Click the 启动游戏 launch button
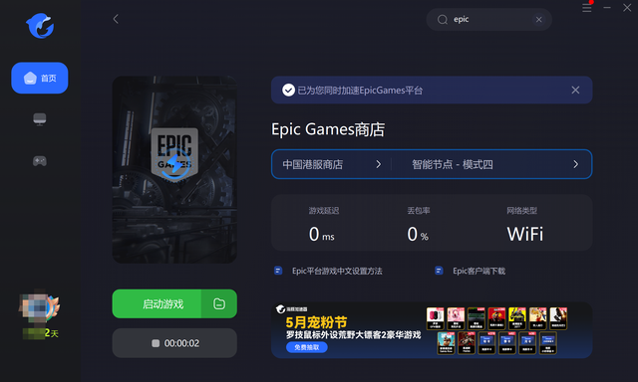 point(157,303)
